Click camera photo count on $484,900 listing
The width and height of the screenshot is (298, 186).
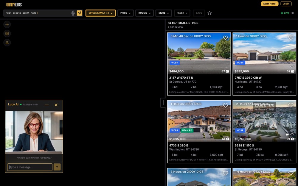tap(225, 71)
